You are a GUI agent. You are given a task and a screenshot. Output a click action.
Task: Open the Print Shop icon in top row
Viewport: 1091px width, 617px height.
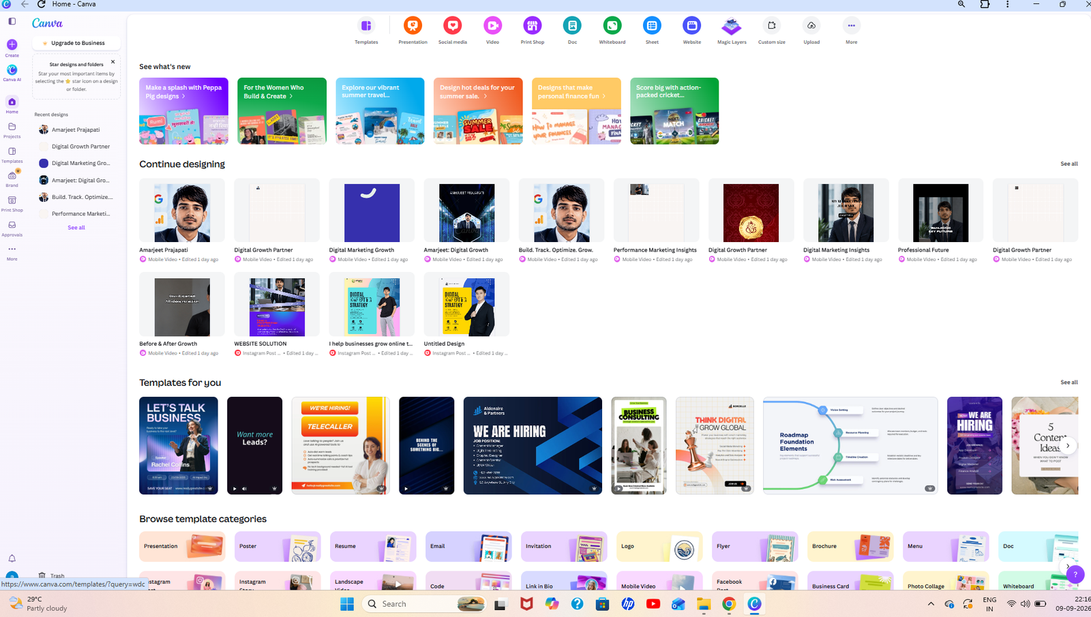tap(533, 26)
